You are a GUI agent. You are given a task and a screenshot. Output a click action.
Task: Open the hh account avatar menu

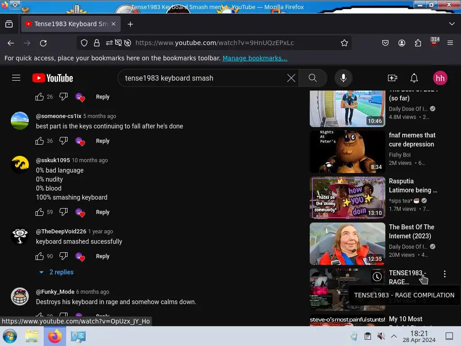[x=440, y=78]
